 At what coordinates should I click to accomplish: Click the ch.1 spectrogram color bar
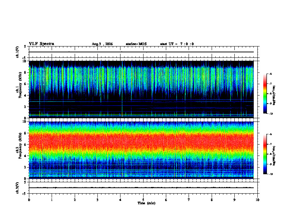click(265, 94)
